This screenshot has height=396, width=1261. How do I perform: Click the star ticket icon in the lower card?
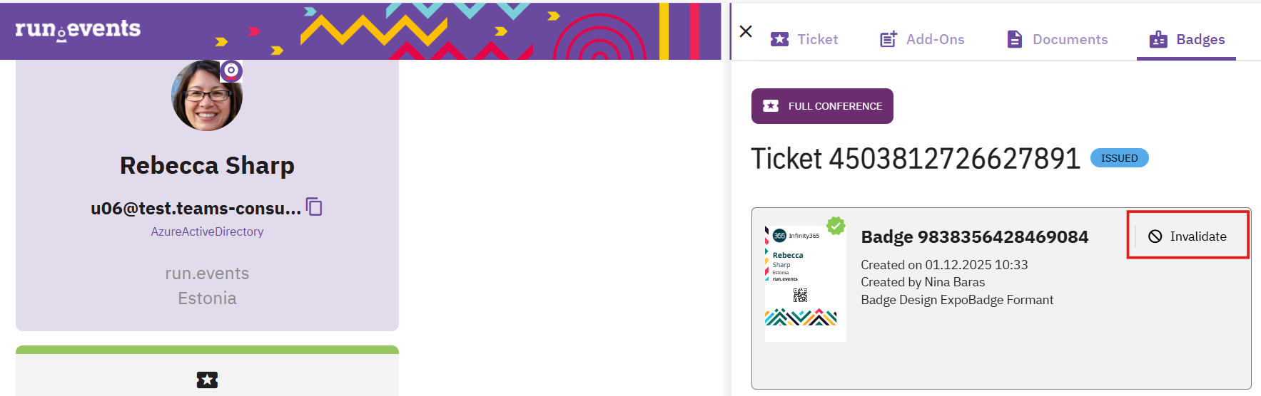(207, 380)
